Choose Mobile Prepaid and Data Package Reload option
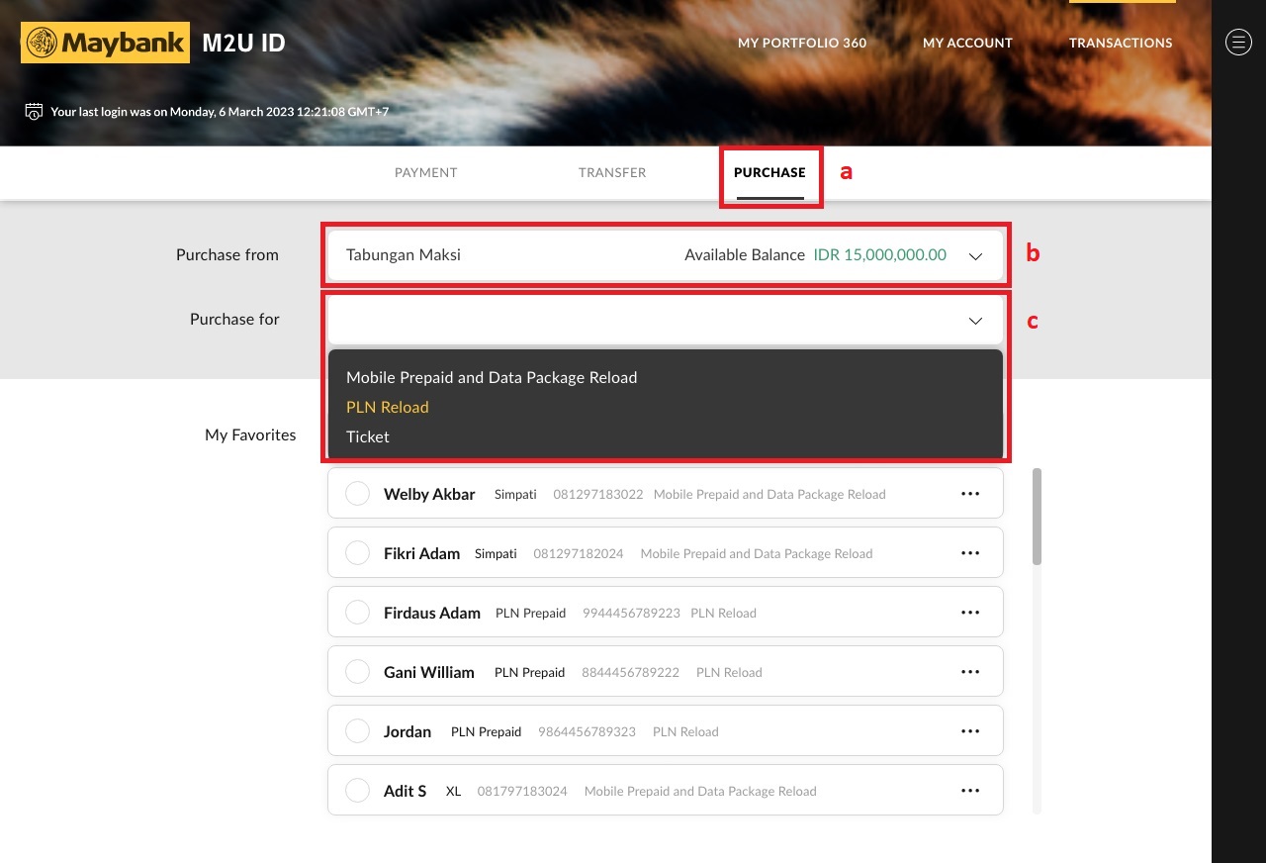Screen dimensions: 1266x863 [x=492, y=377]
